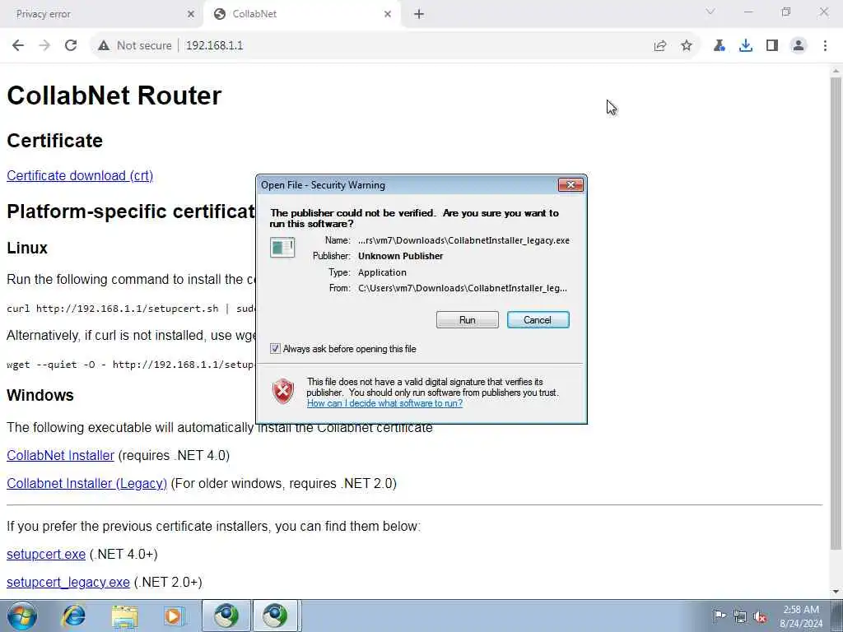Click the application file icon in dialog

click(282, 247)
